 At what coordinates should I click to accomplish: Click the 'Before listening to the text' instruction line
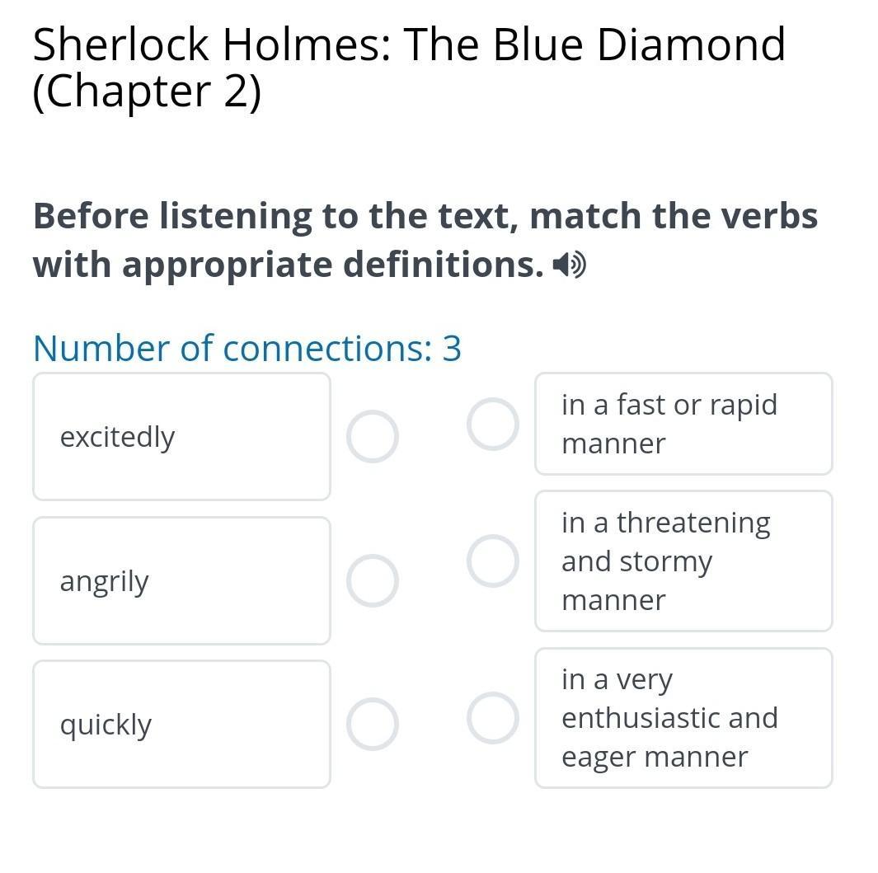(x=425, y=216)
